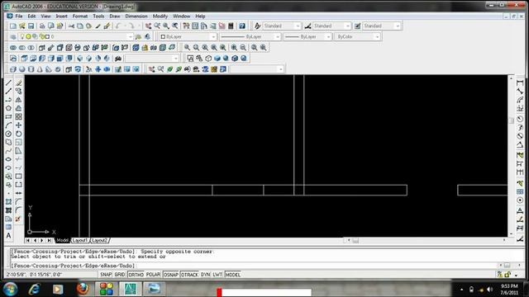Open the File menu
Screen dimensions: 529x297
tap(19, 16)
